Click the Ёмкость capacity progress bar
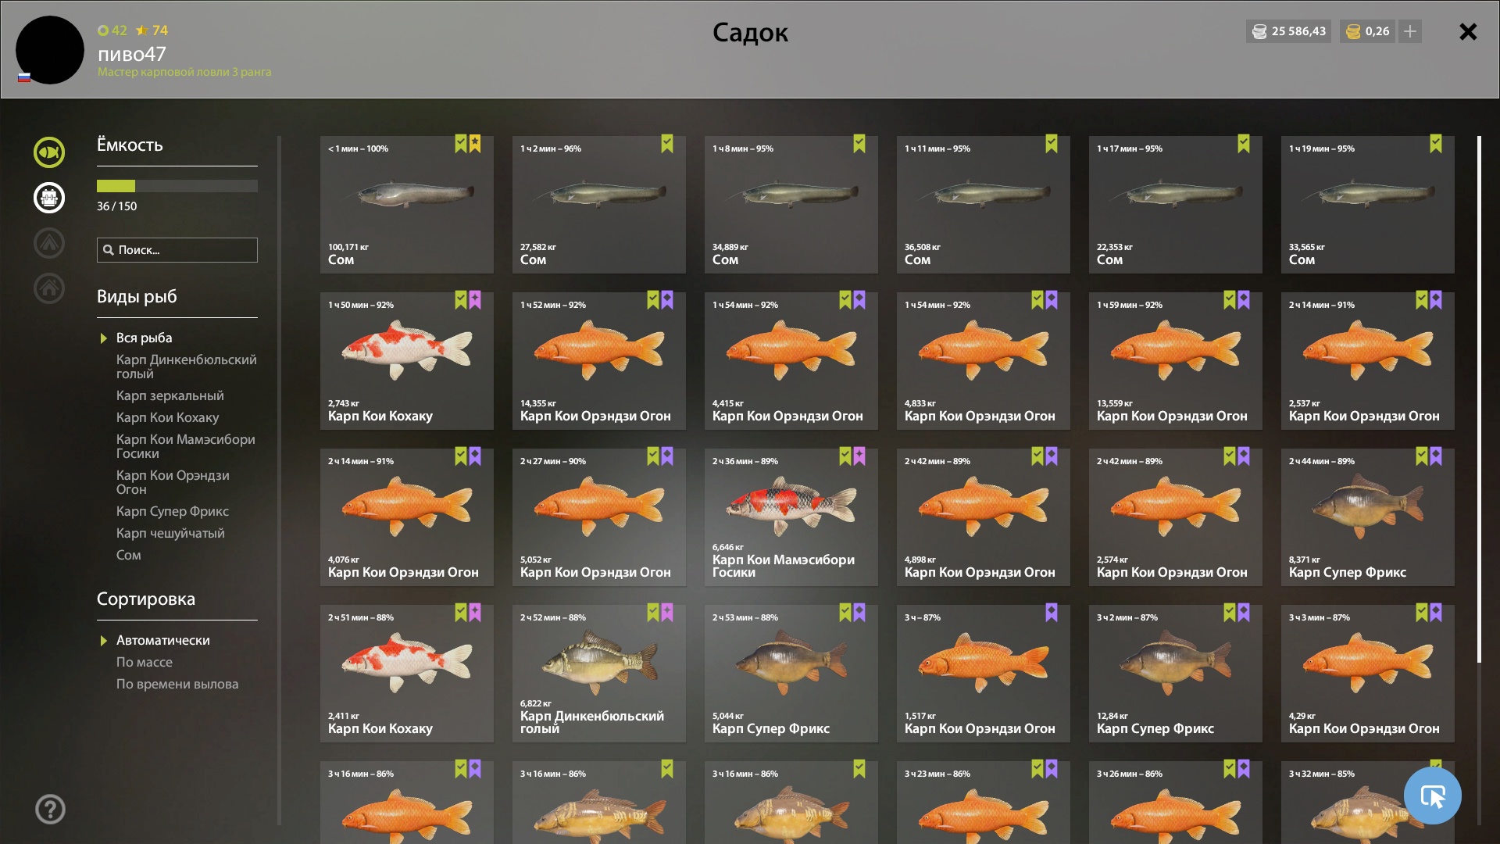 [x=177, y=186]
